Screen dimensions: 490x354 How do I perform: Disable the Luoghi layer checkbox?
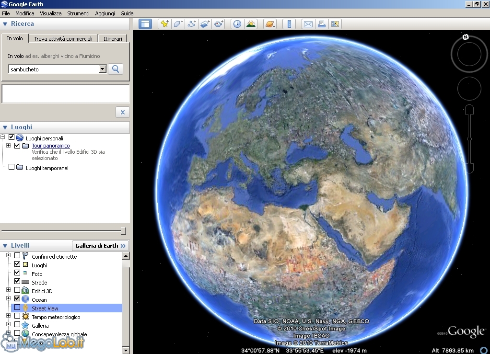coord(17,264)
